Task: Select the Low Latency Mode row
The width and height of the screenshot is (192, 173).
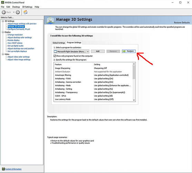Action: coord(93,99)
